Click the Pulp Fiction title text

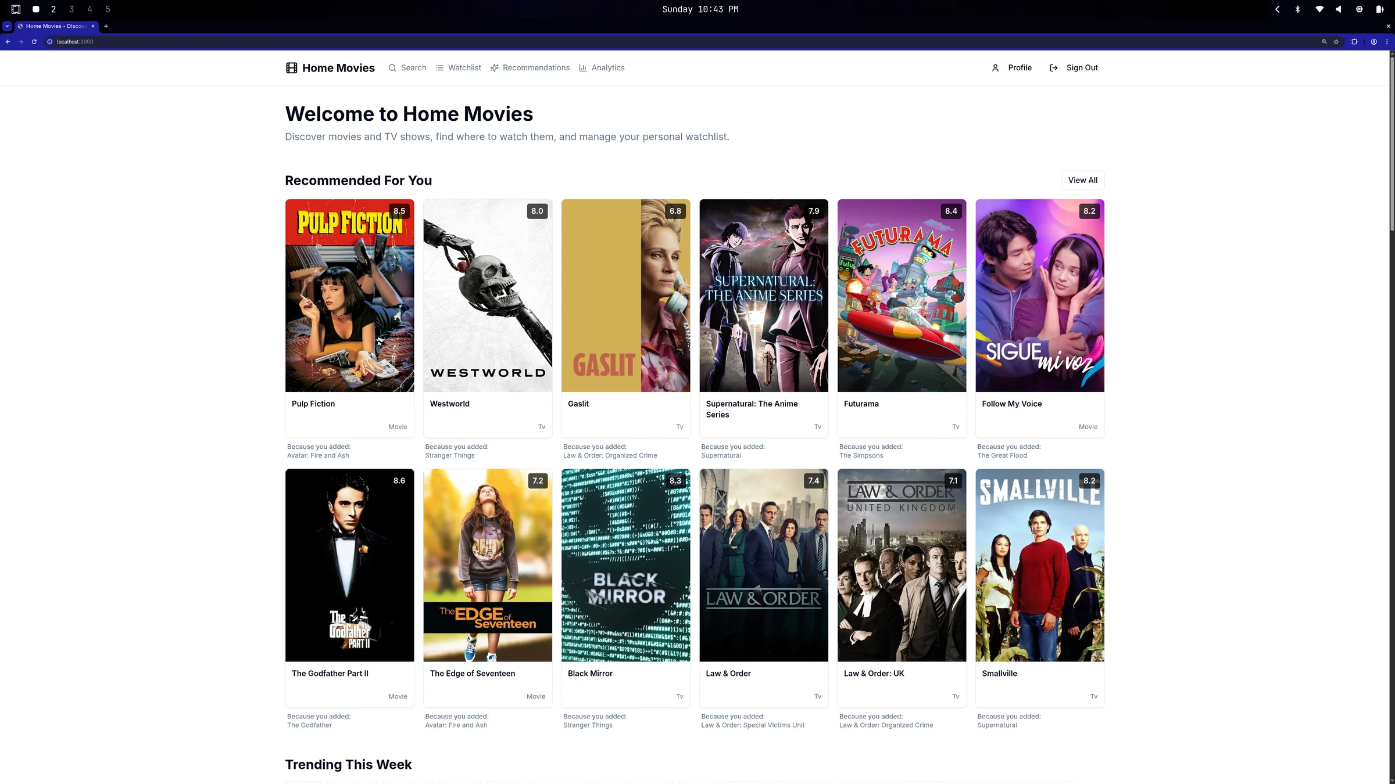[313, 404]
